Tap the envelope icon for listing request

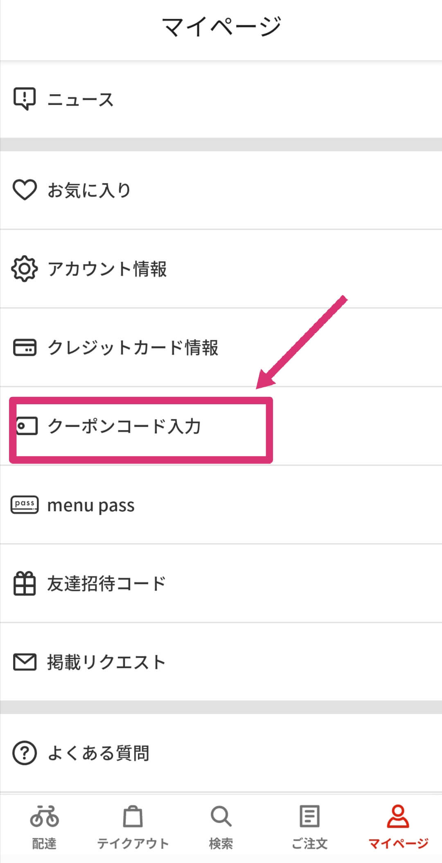coord(25,662)
